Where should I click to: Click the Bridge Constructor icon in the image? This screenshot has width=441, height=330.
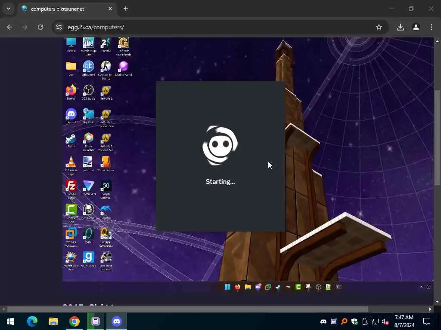[106, 237]
